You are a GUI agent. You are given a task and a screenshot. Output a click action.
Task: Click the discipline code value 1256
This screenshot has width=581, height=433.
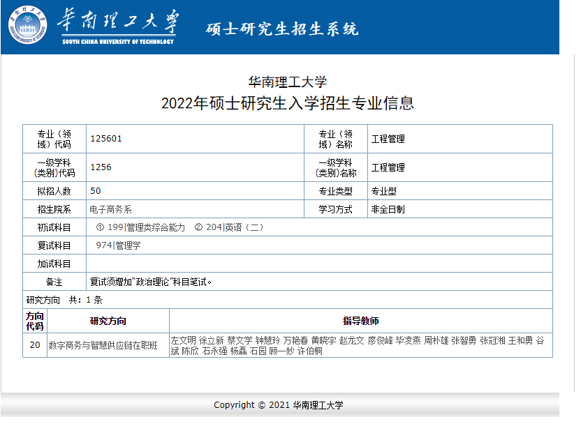point(101,167)
